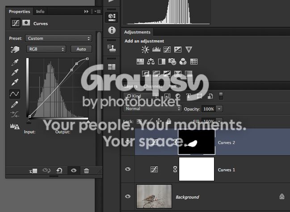Open the RGB channel dropdown
This screenshot has width=290, height=212.
(46, 49)
